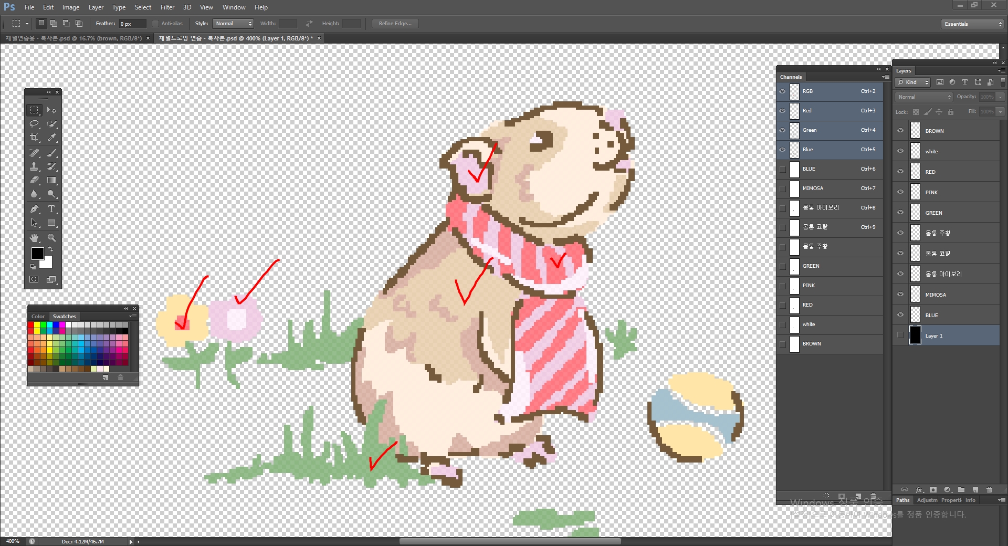The width and height of the screenshot is (1008, 546).
Task: Click the background color swatch
Action: pos(48,263)
